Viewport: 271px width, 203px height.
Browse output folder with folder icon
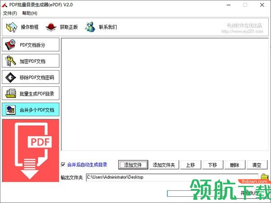(264, 177)
